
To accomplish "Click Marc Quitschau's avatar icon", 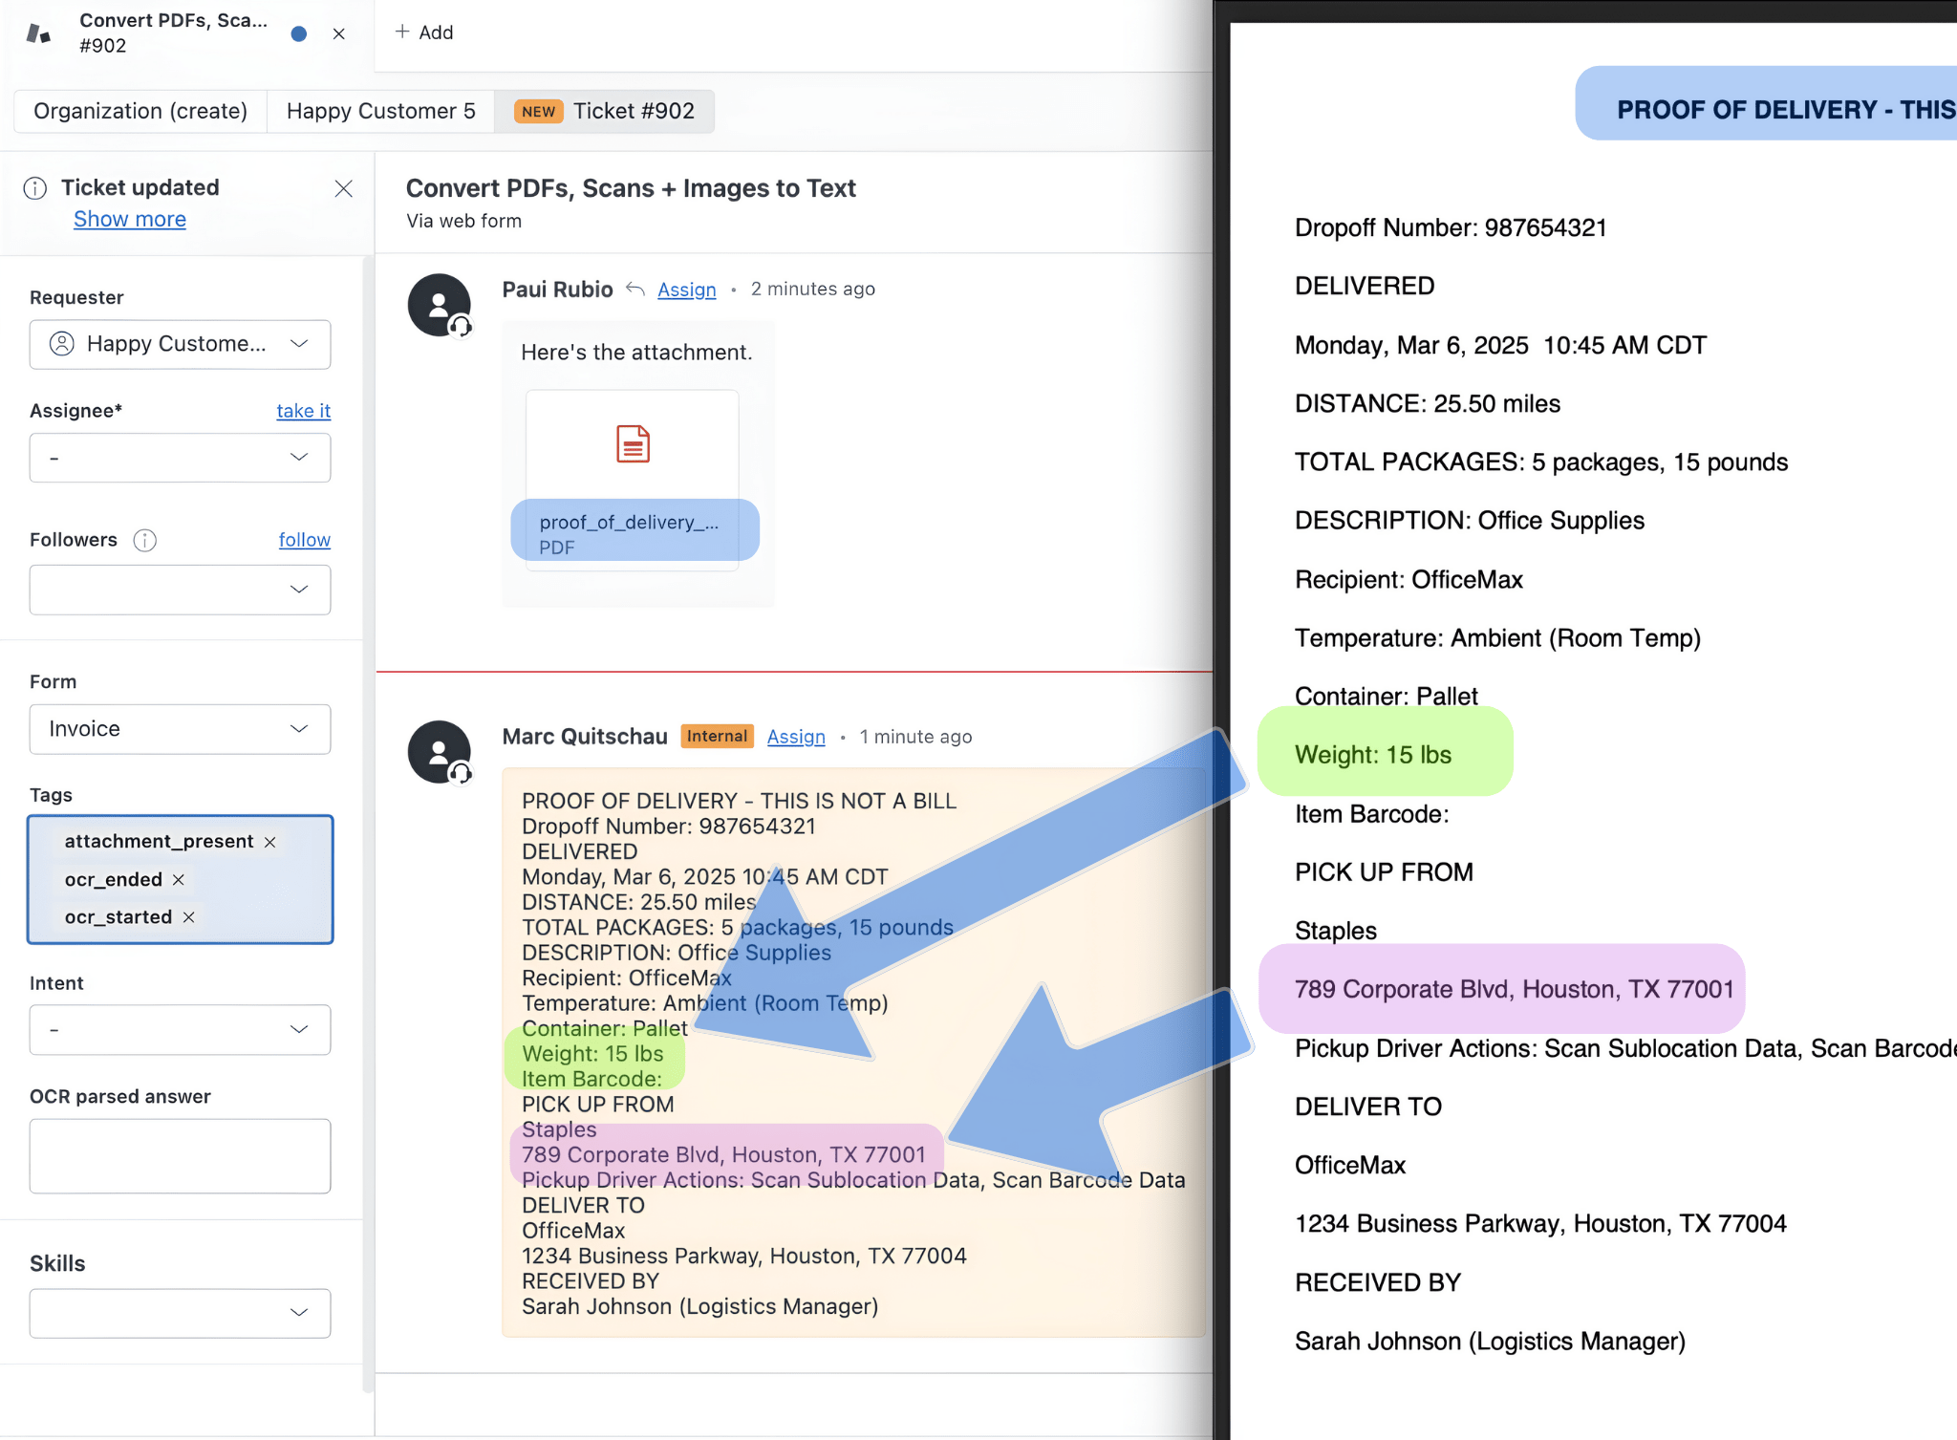I will click(x=439, y=752).
